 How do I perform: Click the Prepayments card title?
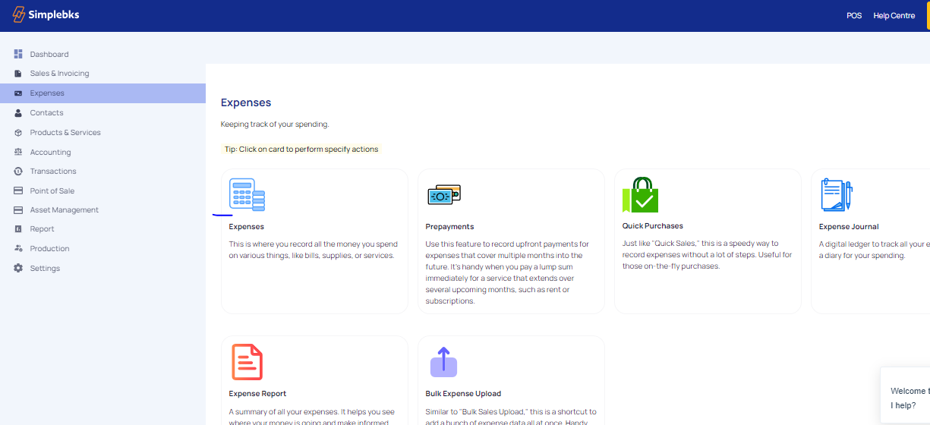pos(449,227)
